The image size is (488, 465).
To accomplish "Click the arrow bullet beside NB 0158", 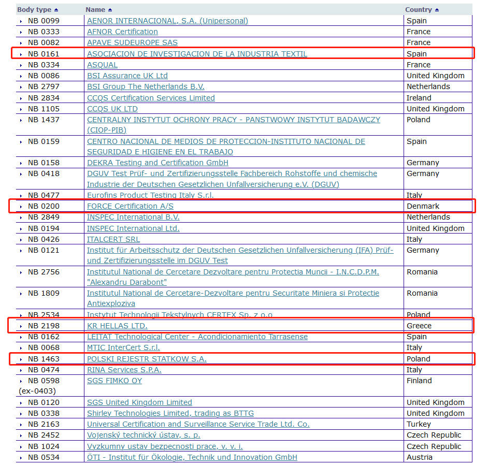I will [21, 163].
